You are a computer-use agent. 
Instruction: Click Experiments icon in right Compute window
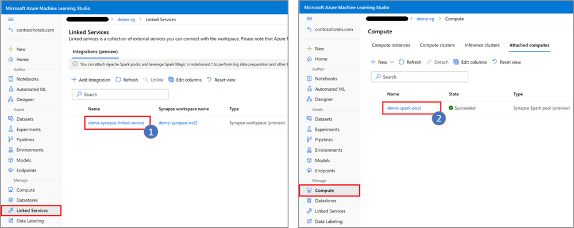(x=309, y=130)
